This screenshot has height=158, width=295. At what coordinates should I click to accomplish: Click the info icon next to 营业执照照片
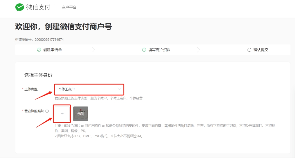47,111
